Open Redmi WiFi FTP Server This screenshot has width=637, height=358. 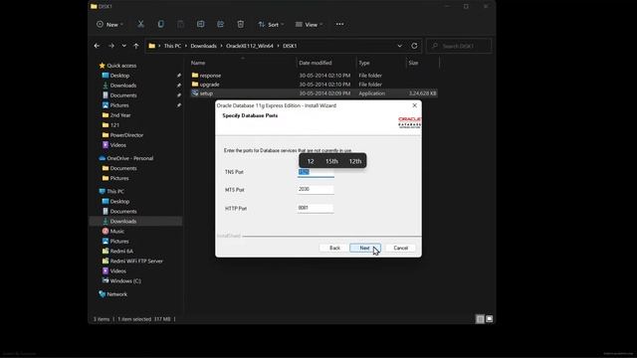coord(136,261)
